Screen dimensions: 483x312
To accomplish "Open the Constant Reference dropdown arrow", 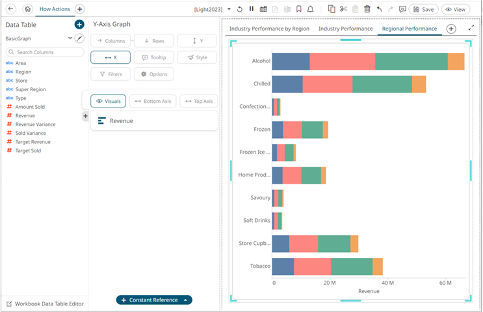I will point(186,300).
